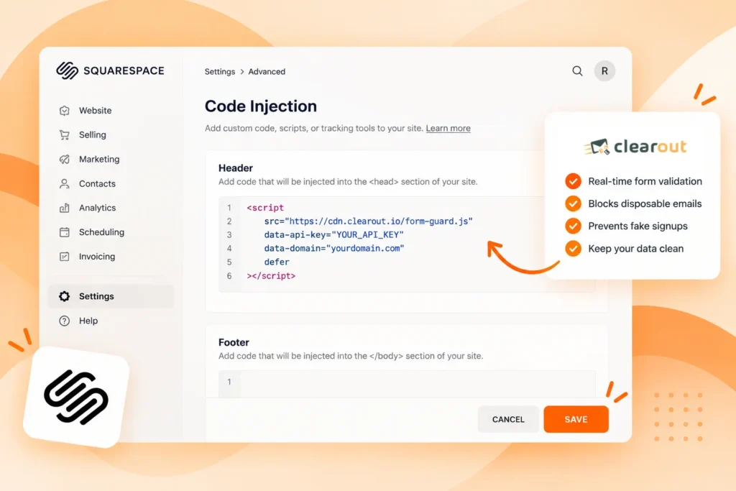Viewport: 736px width, 491px height.
Task: Click Keep your data clean text
Action: [636, 248]
